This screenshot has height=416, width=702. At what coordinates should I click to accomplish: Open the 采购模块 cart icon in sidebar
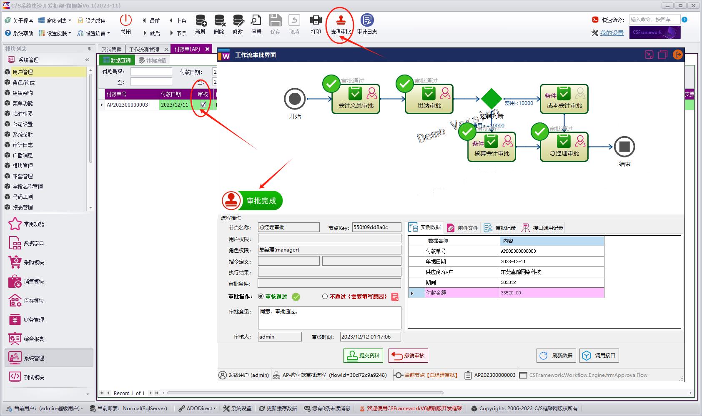pyautogui.click(x=15, y=262)
